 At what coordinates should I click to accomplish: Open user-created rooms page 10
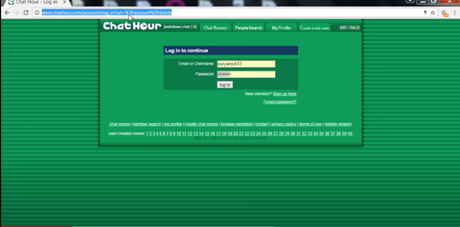click(x=179, y=134)
